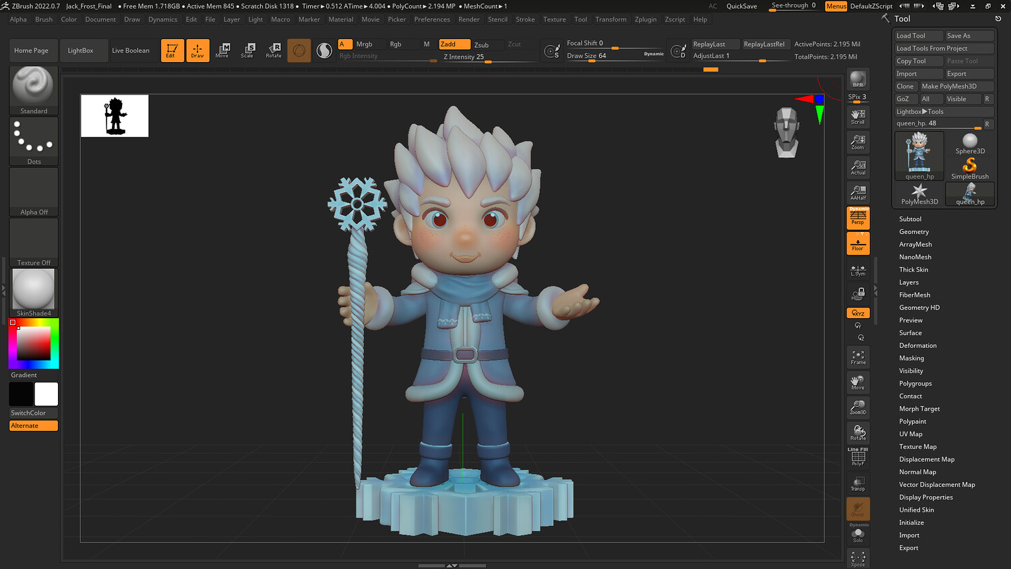Adjust the Focal Shift slider

coord(615,43)
